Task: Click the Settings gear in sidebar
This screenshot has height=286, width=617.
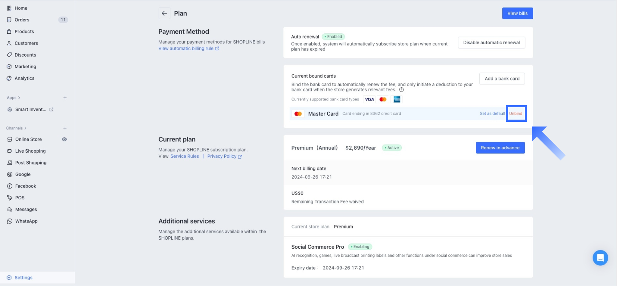Action: pos(9,278)
